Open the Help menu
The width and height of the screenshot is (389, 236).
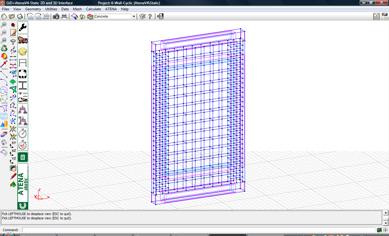pyautogui.click(x=125, y=9)
